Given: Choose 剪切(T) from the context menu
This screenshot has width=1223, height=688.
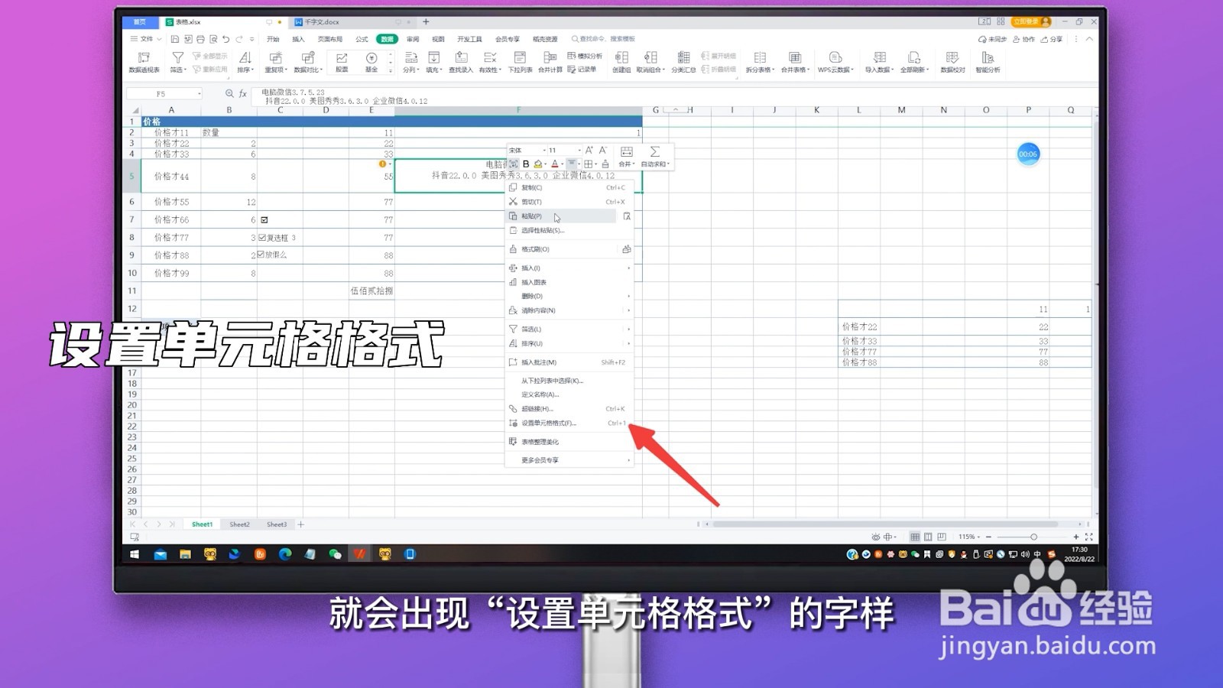Looking at the screenshot, I should point(569,202).
